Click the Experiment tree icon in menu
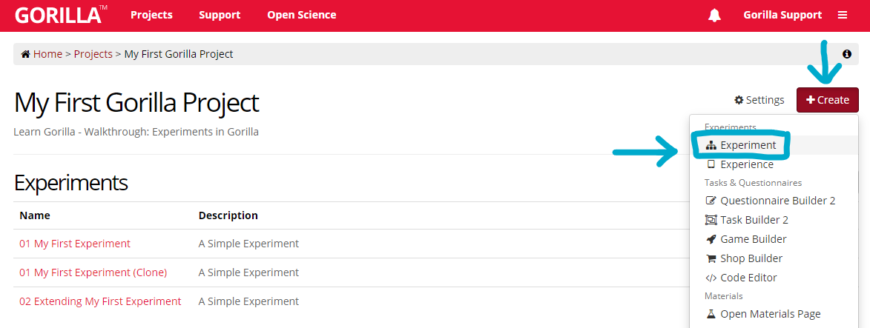Viewport: 870px width, 328px height. 711,145
